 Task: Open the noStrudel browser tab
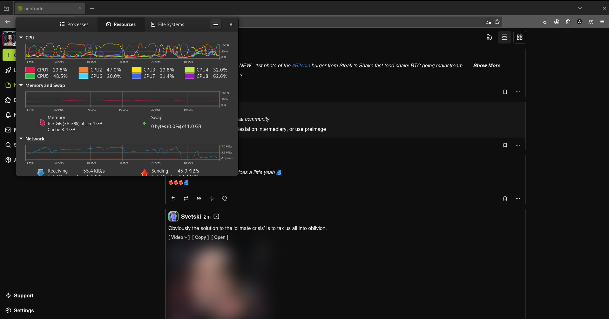coord(50,9)
